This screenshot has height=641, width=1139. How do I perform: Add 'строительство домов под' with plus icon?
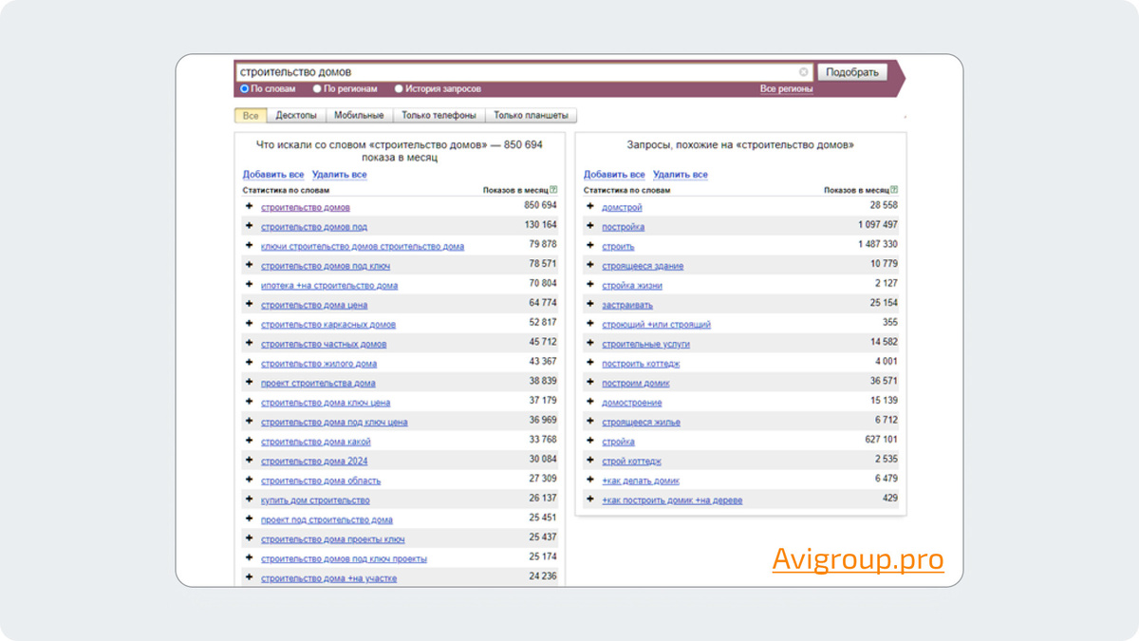click(249, 226)
